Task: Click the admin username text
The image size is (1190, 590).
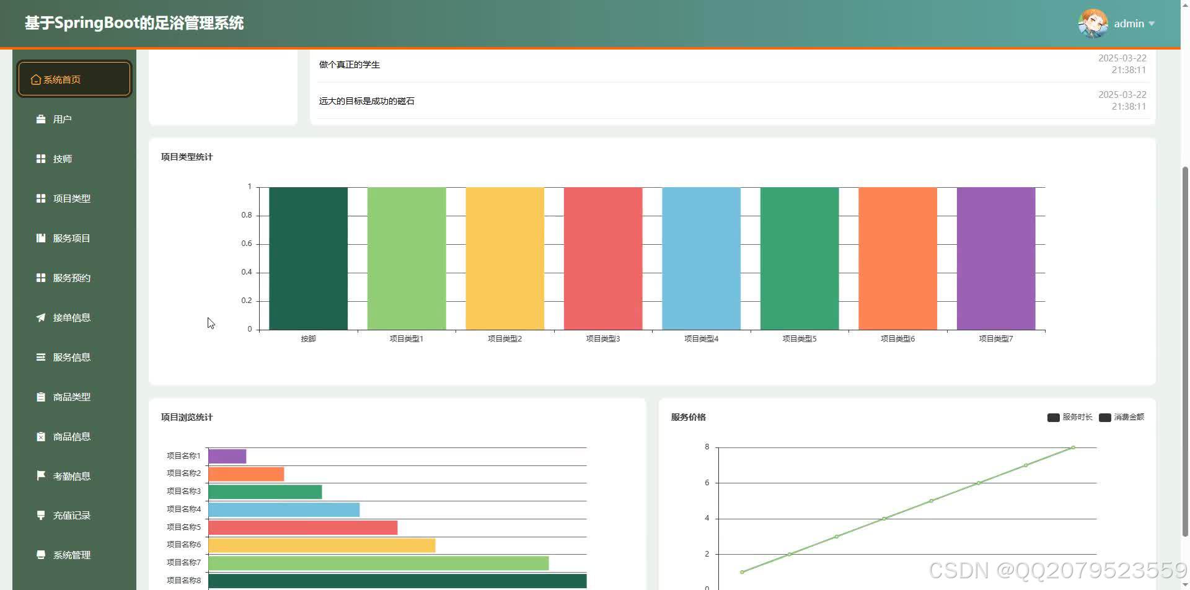Action: pyautogui.click(x=1129, y=24)
